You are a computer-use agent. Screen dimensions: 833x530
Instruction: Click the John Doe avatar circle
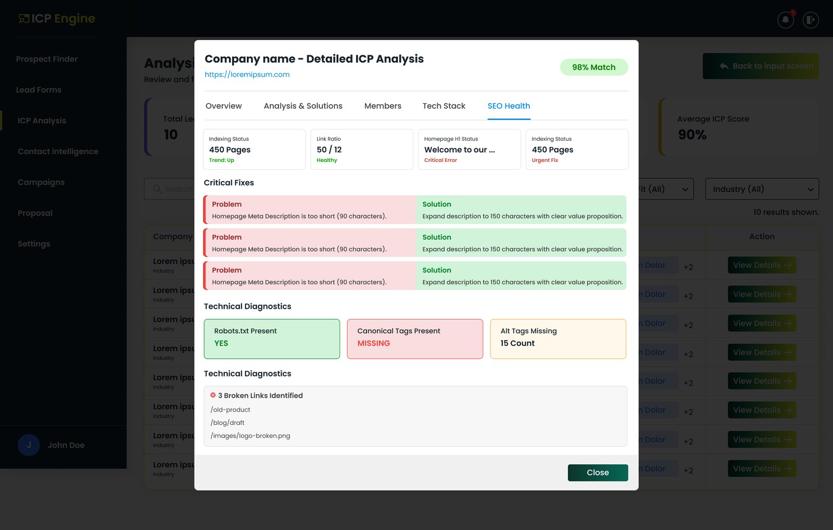[x=29, y=445]
